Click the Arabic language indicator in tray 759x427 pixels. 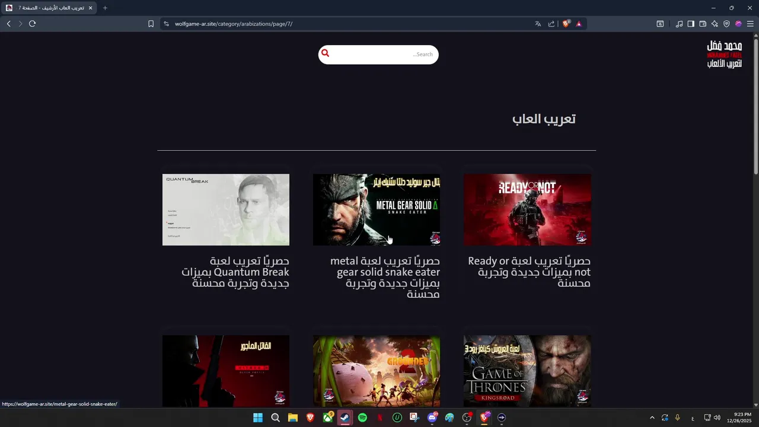693,418
